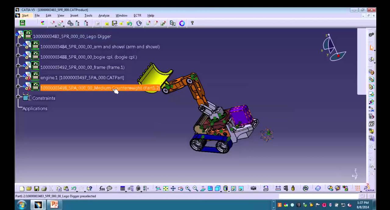
Task: Open the Formula f(x) tool
Action: click(x=102, y=189)
